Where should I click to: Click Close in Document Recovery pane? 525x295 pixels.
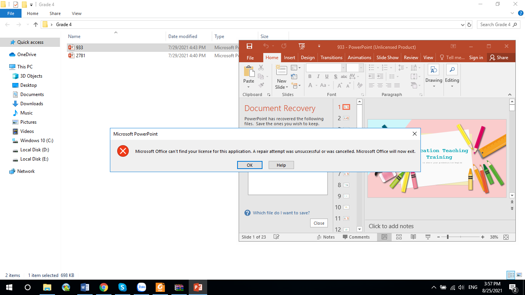tap(319, 223)
